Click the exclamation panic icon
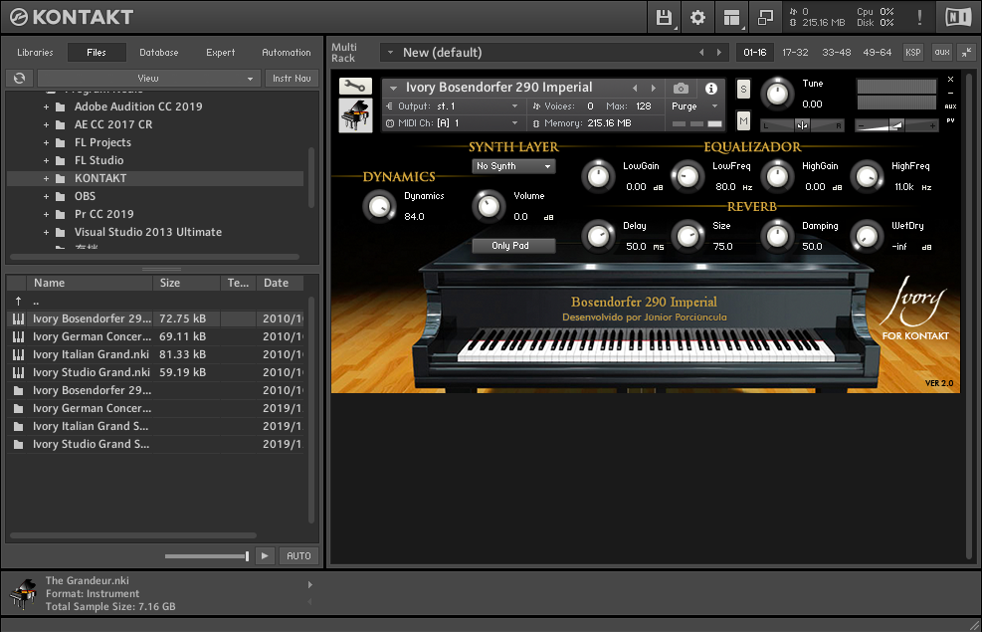The image size is (982, 632). pos(919,17)
